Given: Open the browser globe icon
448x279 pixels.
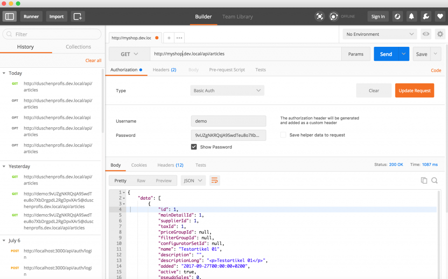Looking at the screenshot, I should (397, 17).
